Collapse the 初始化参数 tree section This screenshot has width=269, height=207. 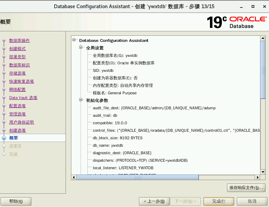point(81,99)
